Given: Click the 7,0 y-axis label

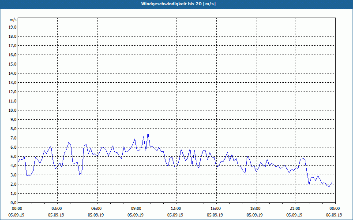Looking at the screenshot, I should pos(13,138).
